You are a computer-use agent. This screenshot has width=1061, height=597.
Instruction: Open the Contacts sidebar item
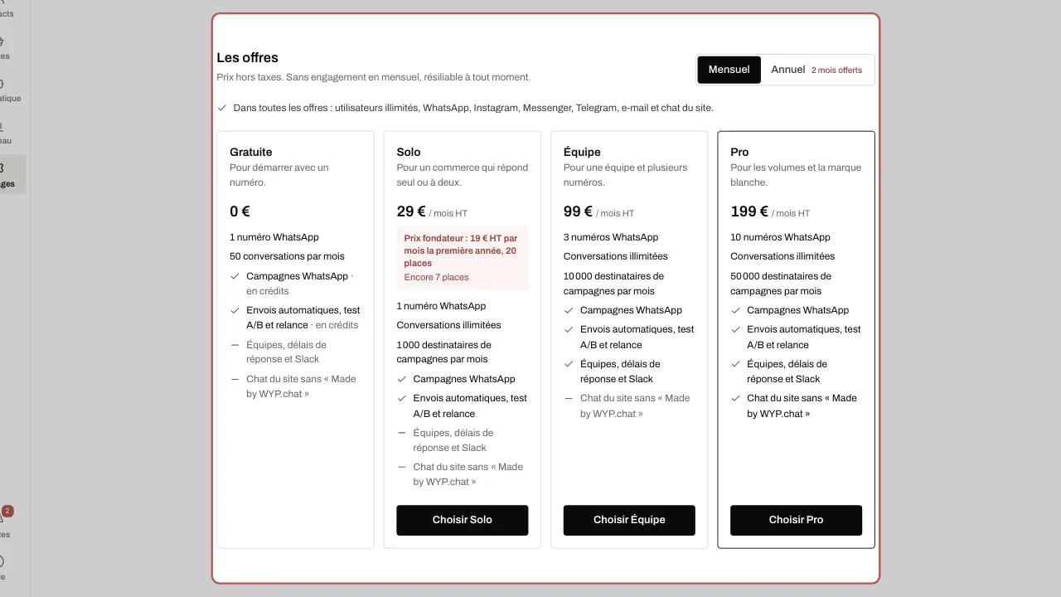[x=7, y=12]
